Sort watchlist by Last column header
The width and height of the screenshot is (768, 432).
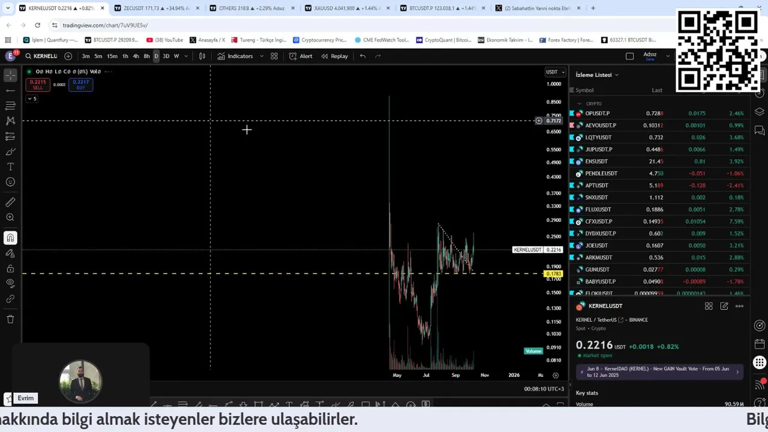pos(657,90)
